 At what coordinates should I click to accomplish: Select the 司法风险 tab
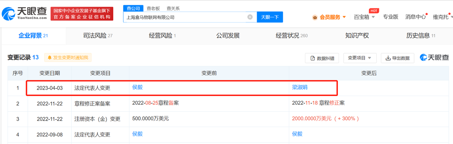(98, 36)
